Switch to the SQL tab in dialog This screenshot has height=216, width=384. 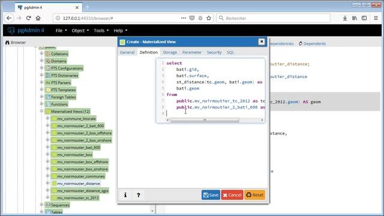230,52
